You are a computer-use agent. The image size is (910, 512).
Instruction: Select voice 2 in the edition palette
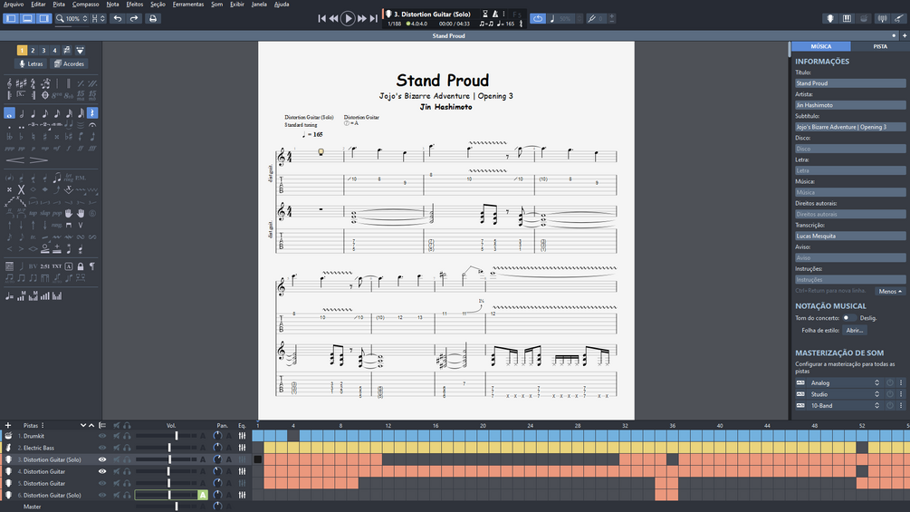[x=33, y=51]
